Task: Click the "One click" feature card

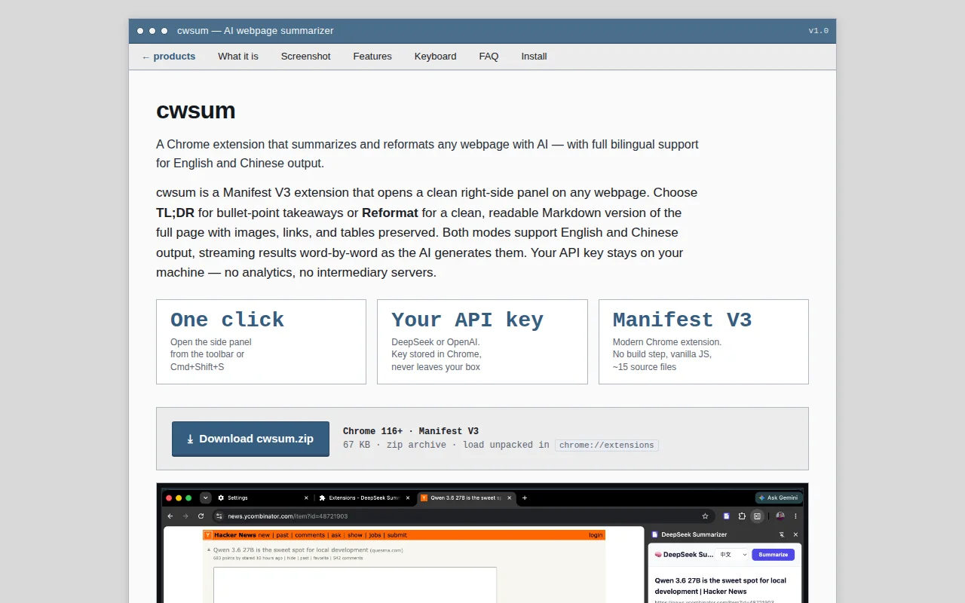Action: pyautogui.click(x=261, y=342)
